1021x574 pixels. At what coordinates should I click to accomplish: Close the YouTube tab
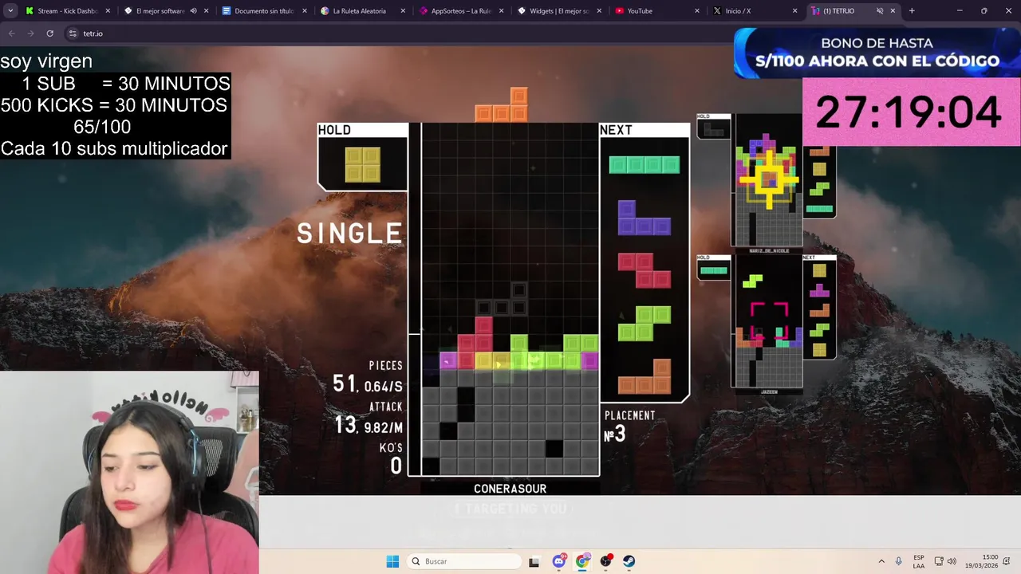(697, 11)
